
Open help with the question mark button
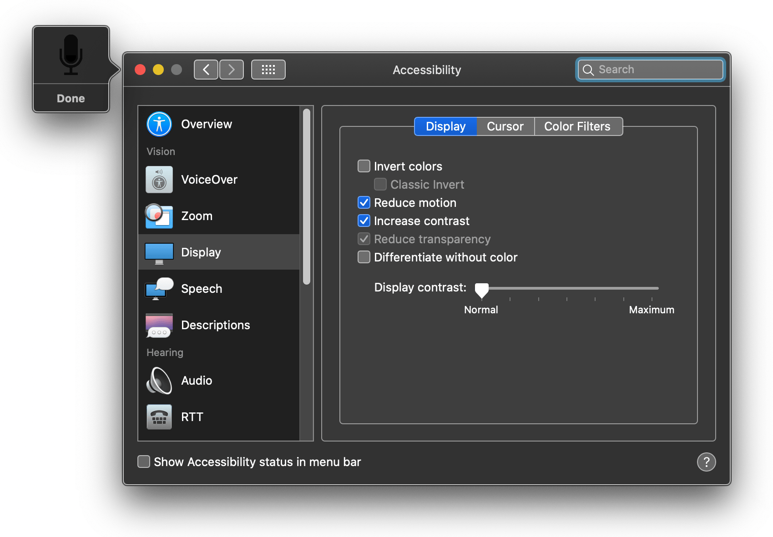click(706, 462)
